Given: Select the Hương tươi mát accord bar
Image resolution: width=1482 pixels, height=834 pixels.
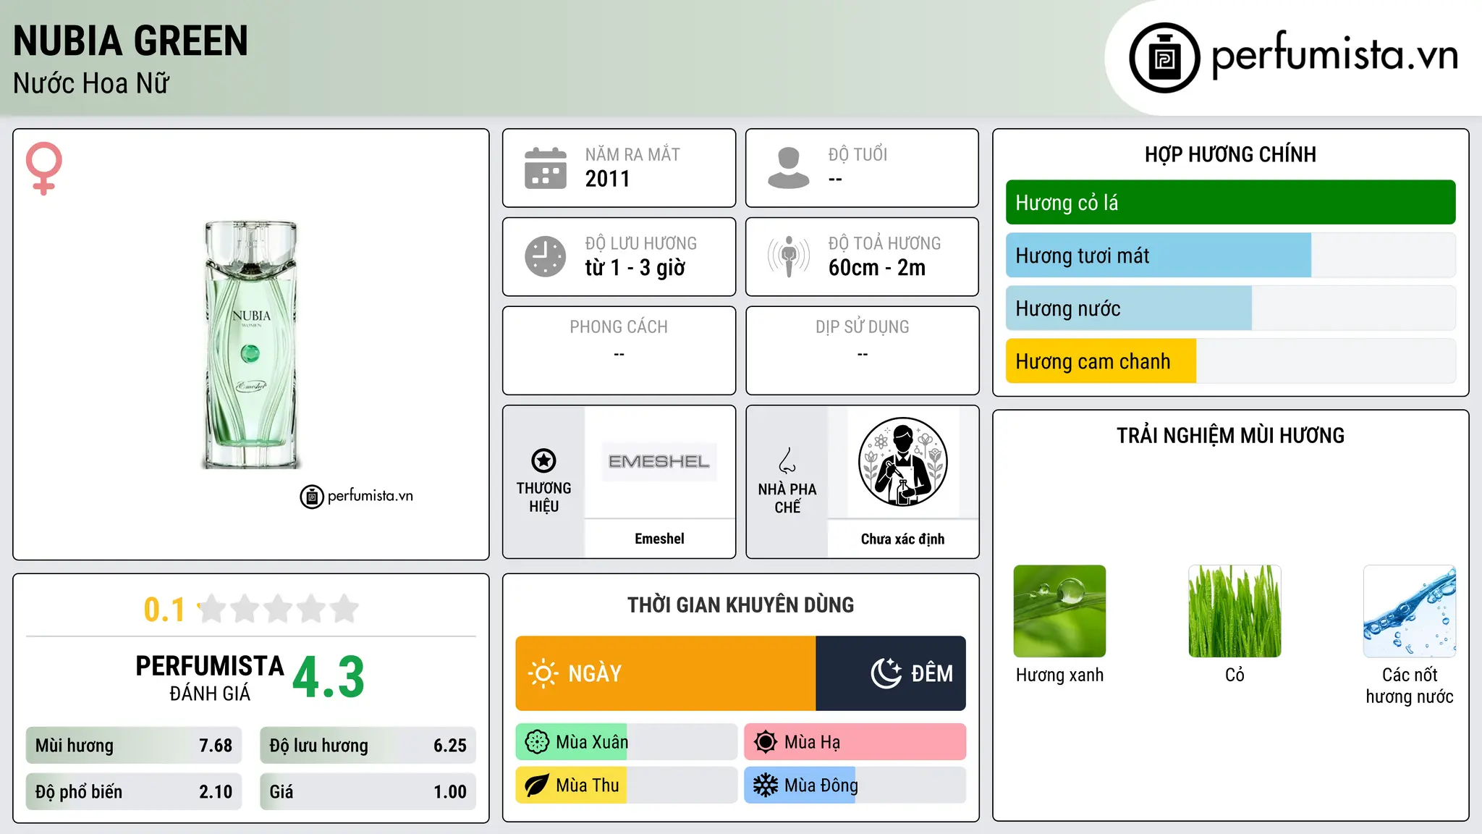Looking at the screenshot, I should coord(1230,256).
